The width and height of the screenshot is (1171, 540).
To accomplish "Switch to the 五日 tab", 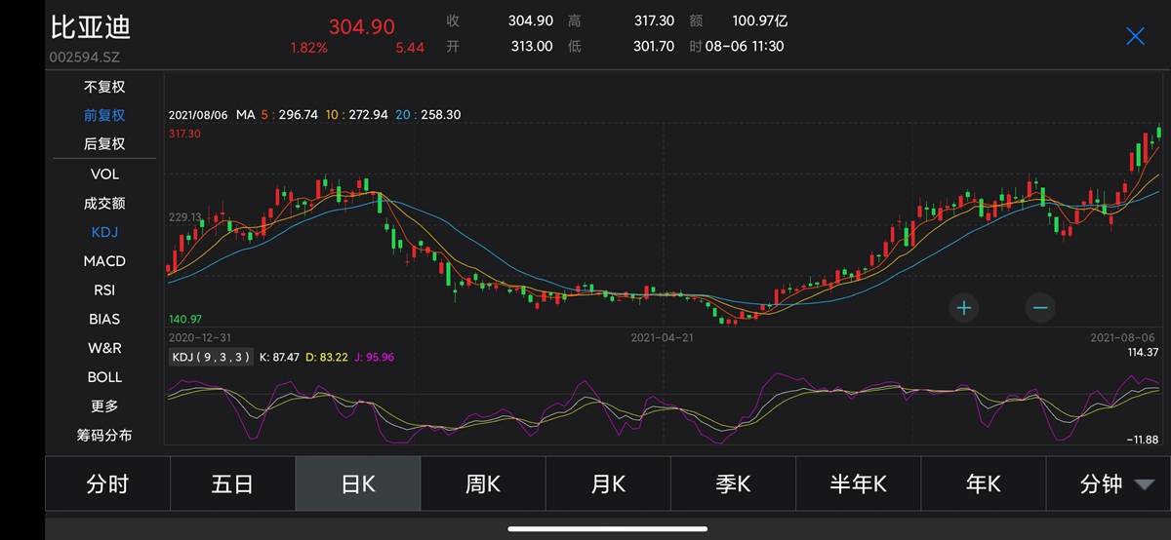I will (232, 484).
